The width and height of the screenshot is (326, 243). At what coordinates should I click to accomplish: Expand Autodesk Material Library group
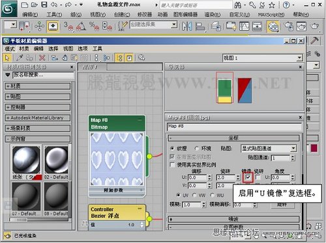pos(38,118)
